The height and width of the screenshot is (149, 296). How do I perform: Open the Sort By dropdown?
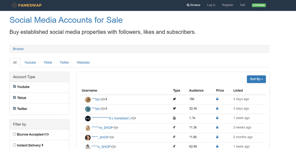point(256,79)
